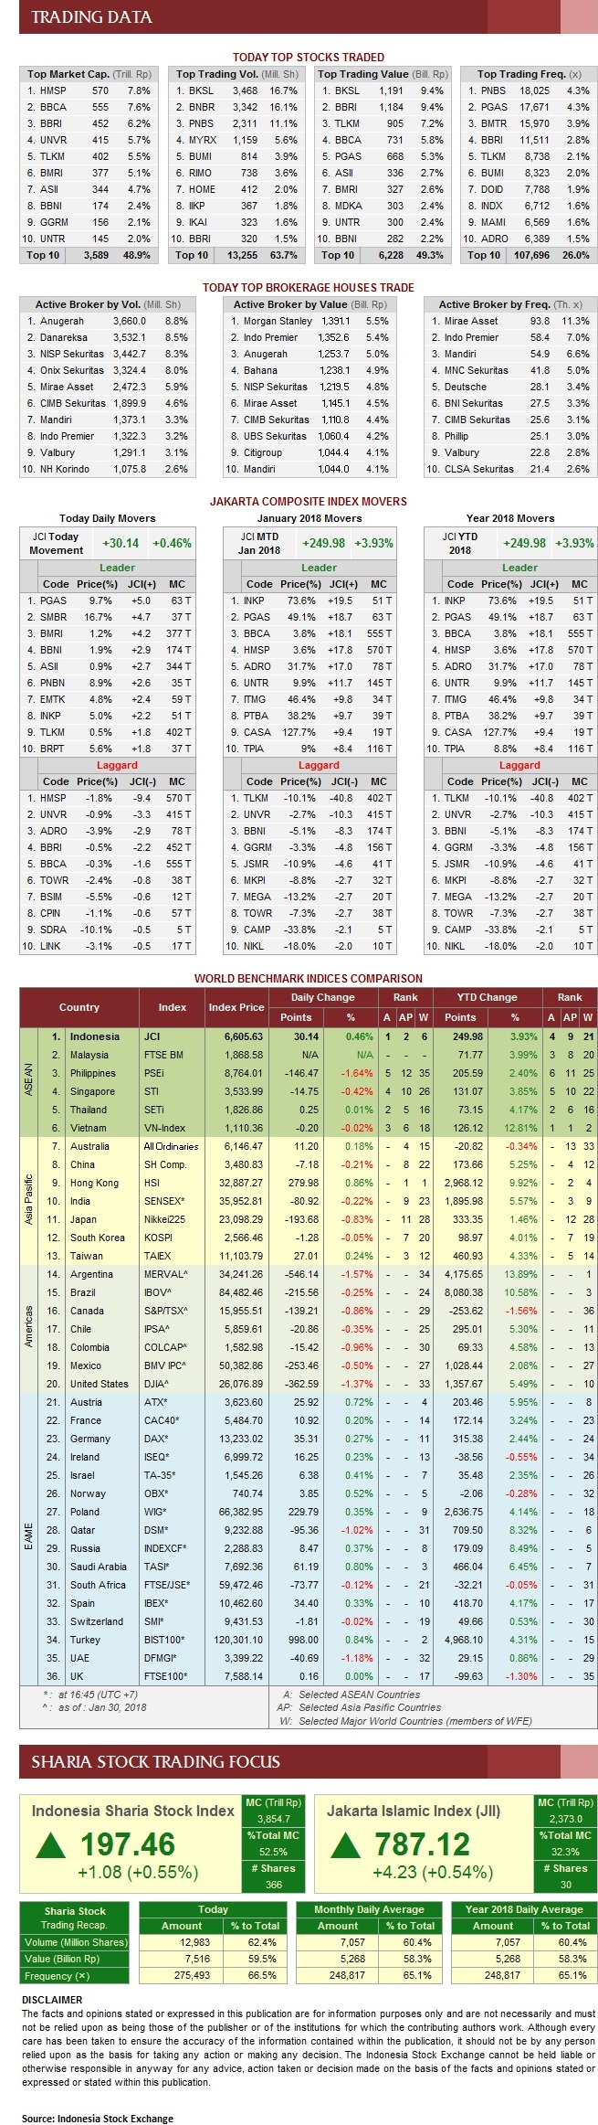Select the Active Broker by Freq. header
The image size is (598, 2125).
(x=509, y=304)
